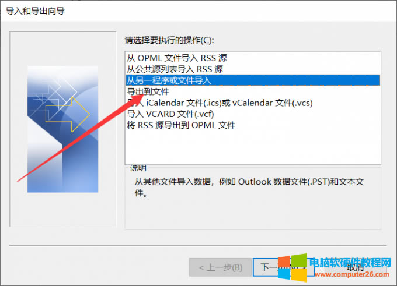
Task: Cancel the wizard with '取消' button
Action: click(x=356, y=267)
